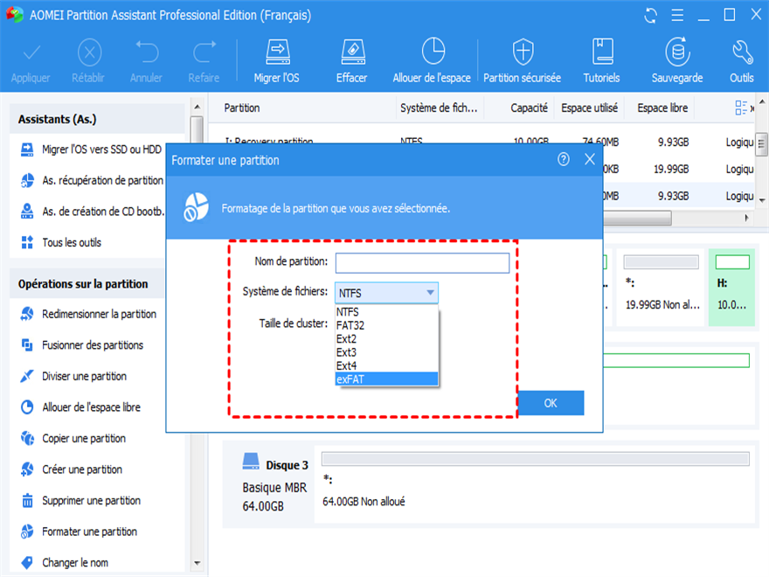Click the view toggle icon in partition table header

[740, 108]
